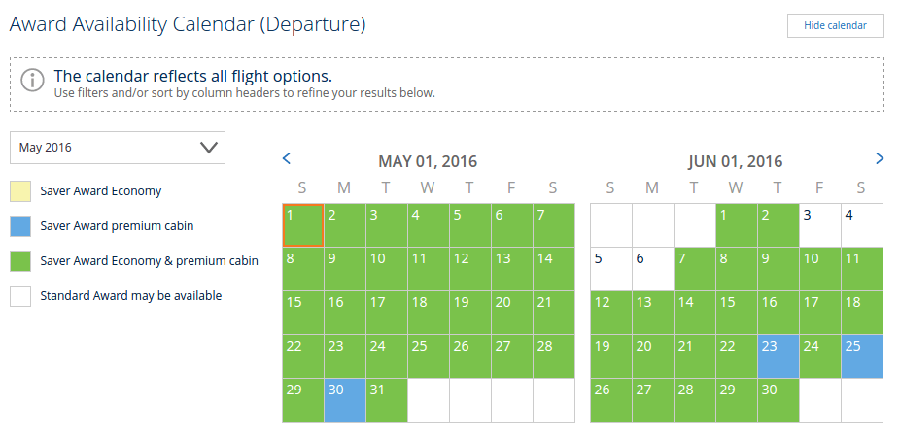Click the dropdown chevron arrow
The height and width of the screenshot is (441, 900).
pyautogui.click(x=208, y=148)
